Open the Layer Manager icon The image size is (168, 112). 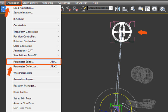pyautogui.click(x=133, y=9)
